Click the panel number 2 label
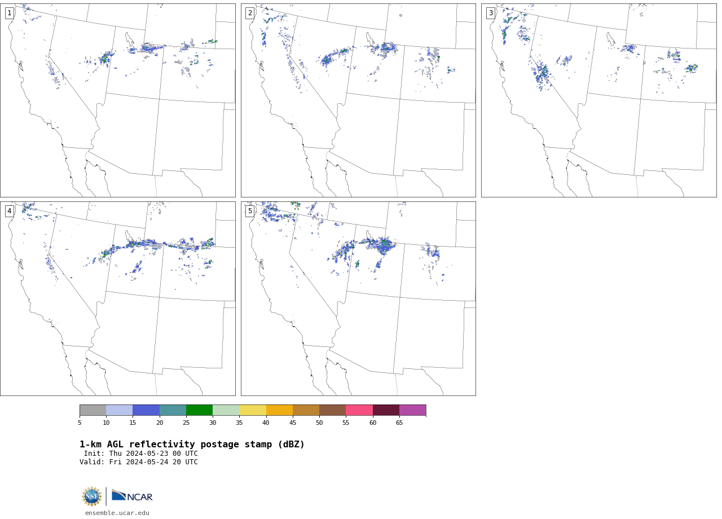This screenshot has height=519, width=722. [250, 13]
